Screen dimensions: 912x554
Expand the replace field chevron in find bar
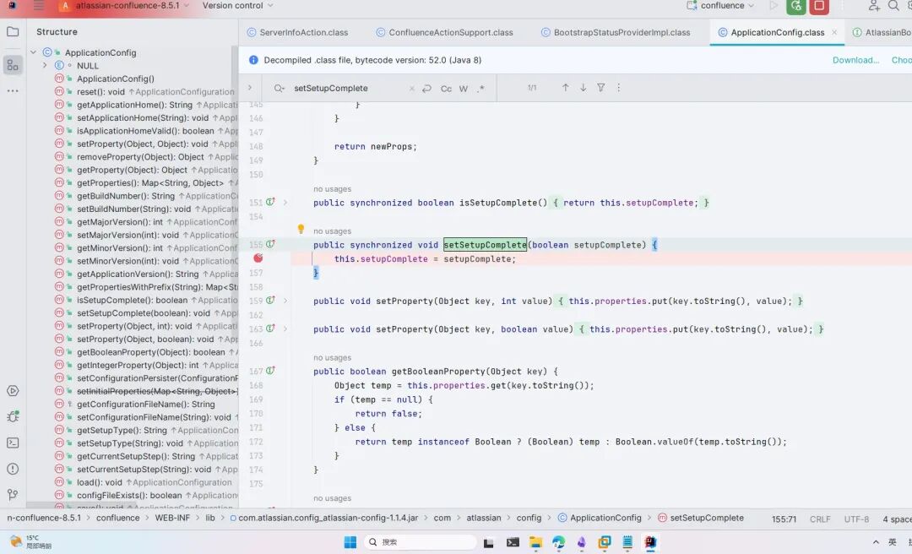click(249, 88)
